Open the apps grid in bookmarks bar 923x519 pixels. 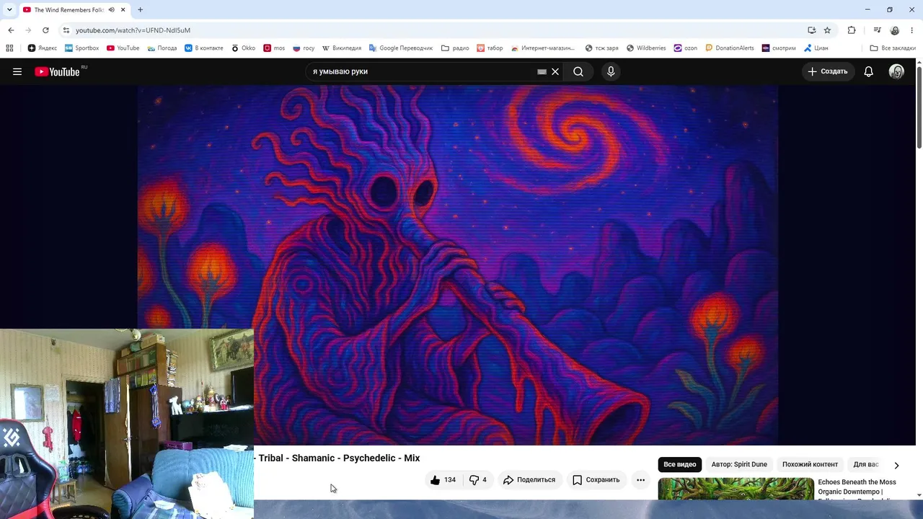[9, 48]
